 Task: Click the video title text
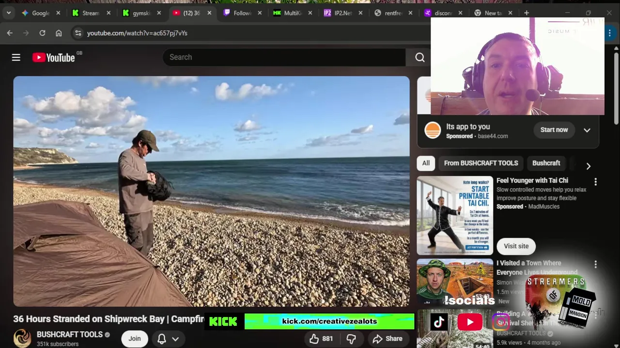coord(109,319)
